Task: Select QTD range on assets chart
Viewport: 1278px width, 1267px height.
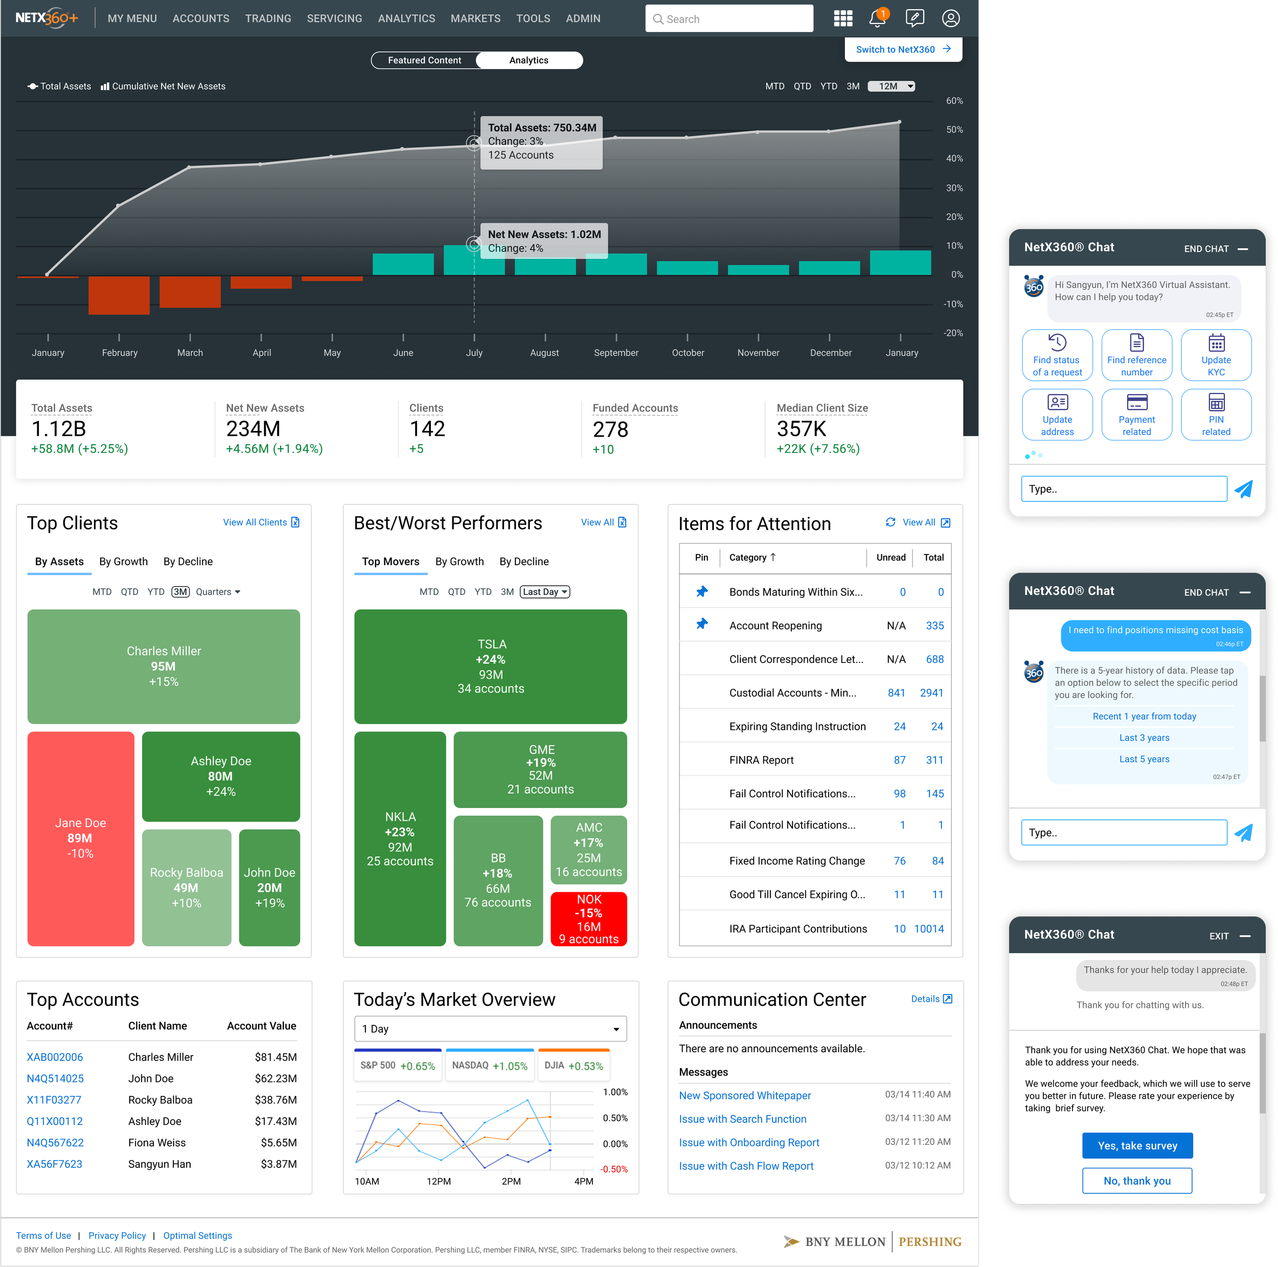Action: tap(802, 86)
